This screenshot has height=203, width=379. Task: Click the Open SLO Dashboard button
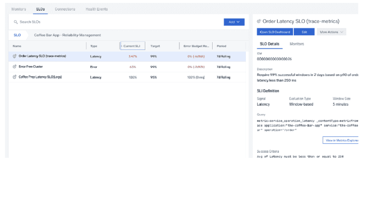[x=275, y=32]
